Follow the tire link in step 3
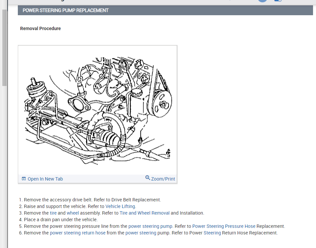 pos(53,213)
